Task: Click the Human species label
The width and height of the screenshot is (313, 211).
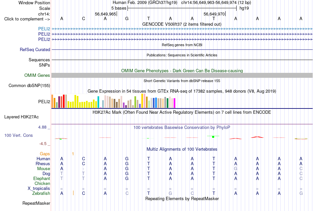Action: click(43, 159)
